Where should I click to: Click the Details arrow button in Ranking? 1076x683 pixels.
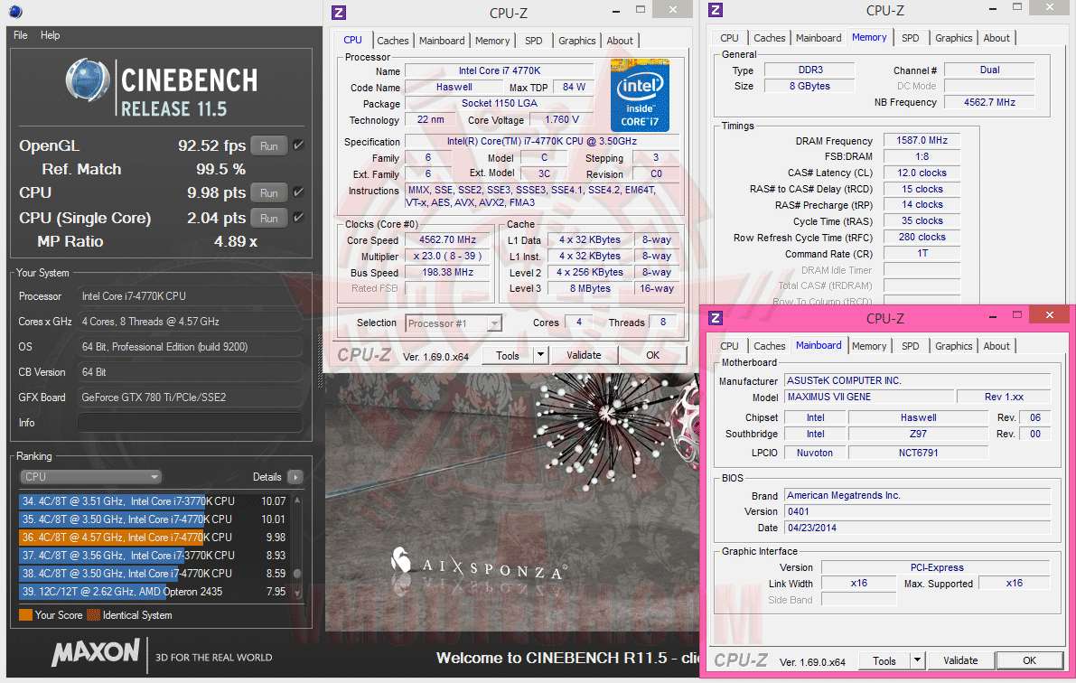tap(295, 477)
